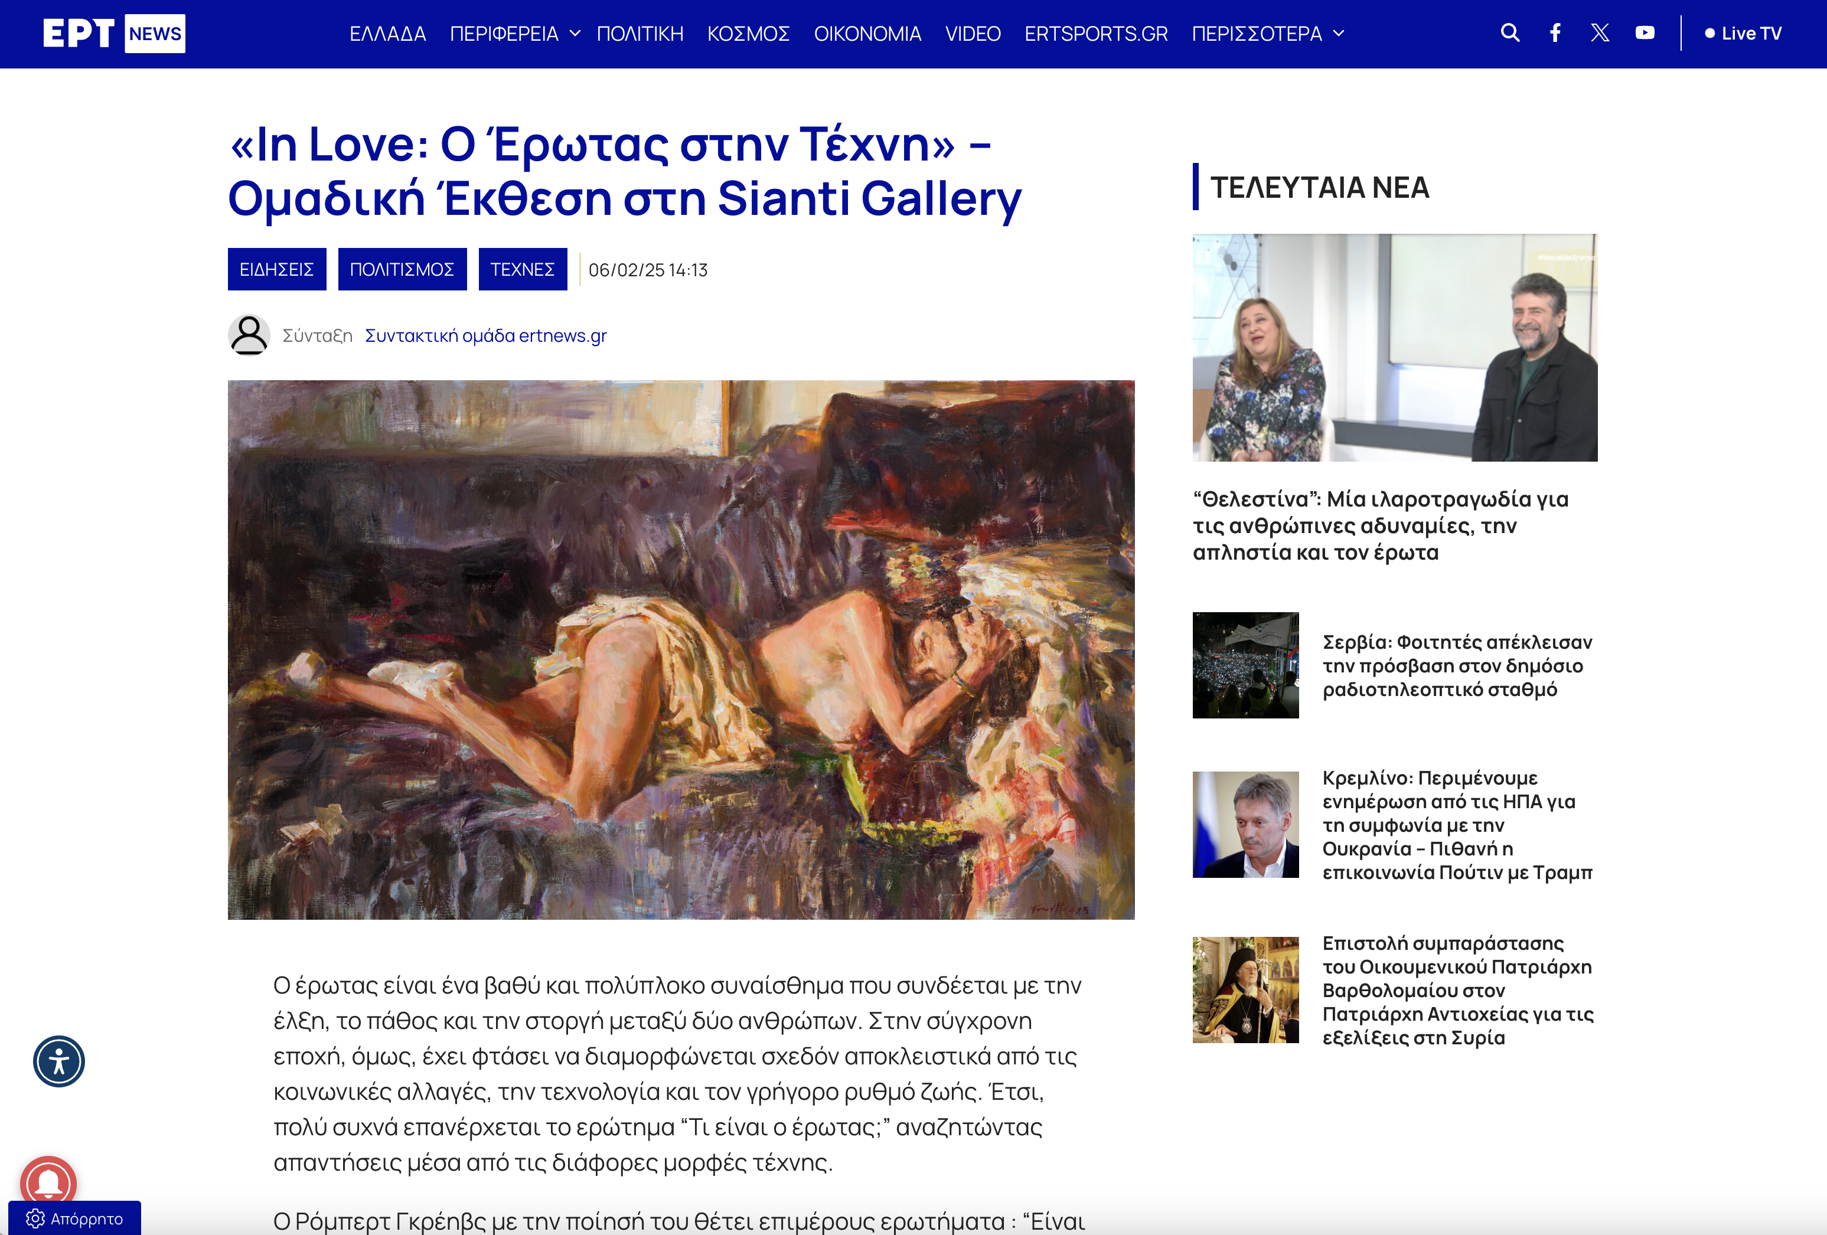This screenshot has width=1827, height=1235.
Task: Open the ΠΟΛΙΤΙΚΗ menu item
Action: click(x=640, y=34)
